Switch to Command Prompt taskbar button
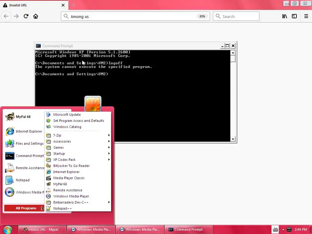 189,229
